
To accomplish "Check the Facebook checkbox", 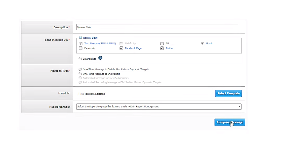I will coord(81,48).
